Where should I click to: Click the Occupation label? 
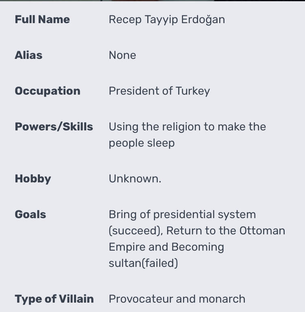point(48,91)
